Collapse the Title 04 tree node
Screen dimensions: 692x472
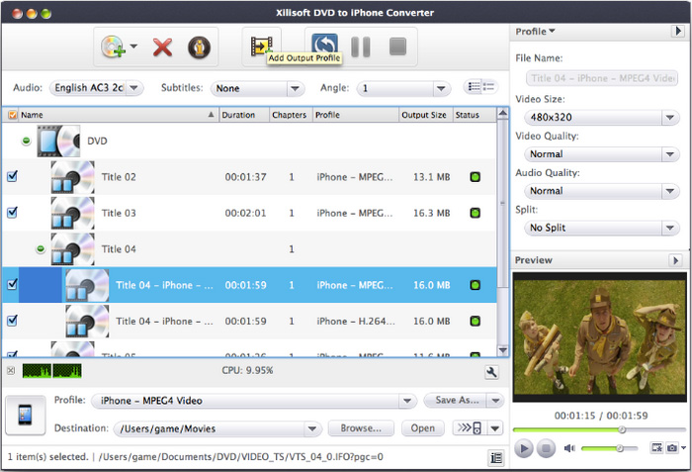coord(41,249)
